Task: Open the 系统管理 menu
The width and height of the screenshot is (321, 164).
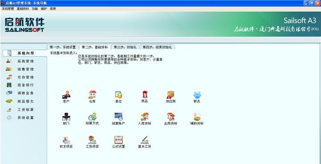Action: click(x=8, y=9)
